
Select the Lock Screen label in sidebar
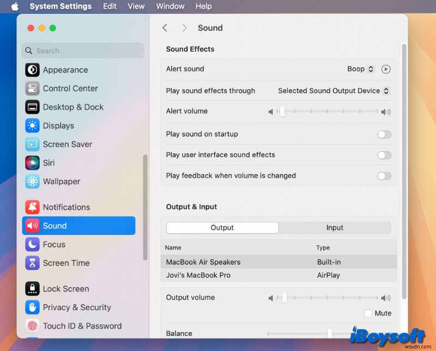pos(66,289)
